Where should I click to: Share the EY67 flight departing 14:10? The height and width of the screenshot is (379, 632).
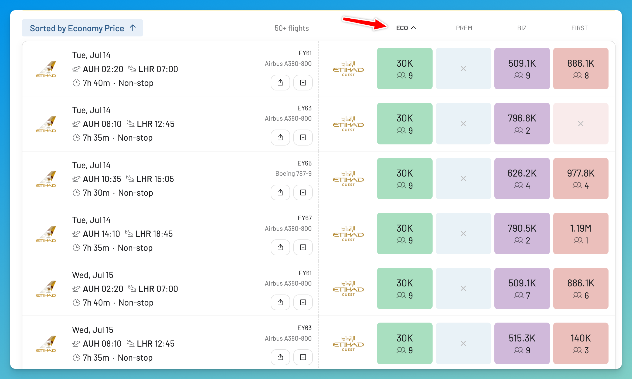point(280,247)
